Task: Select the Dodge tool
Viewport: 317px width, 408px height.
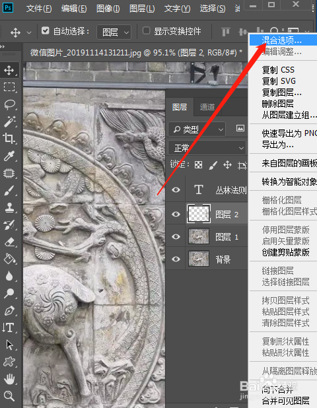Action: point(9,293)
